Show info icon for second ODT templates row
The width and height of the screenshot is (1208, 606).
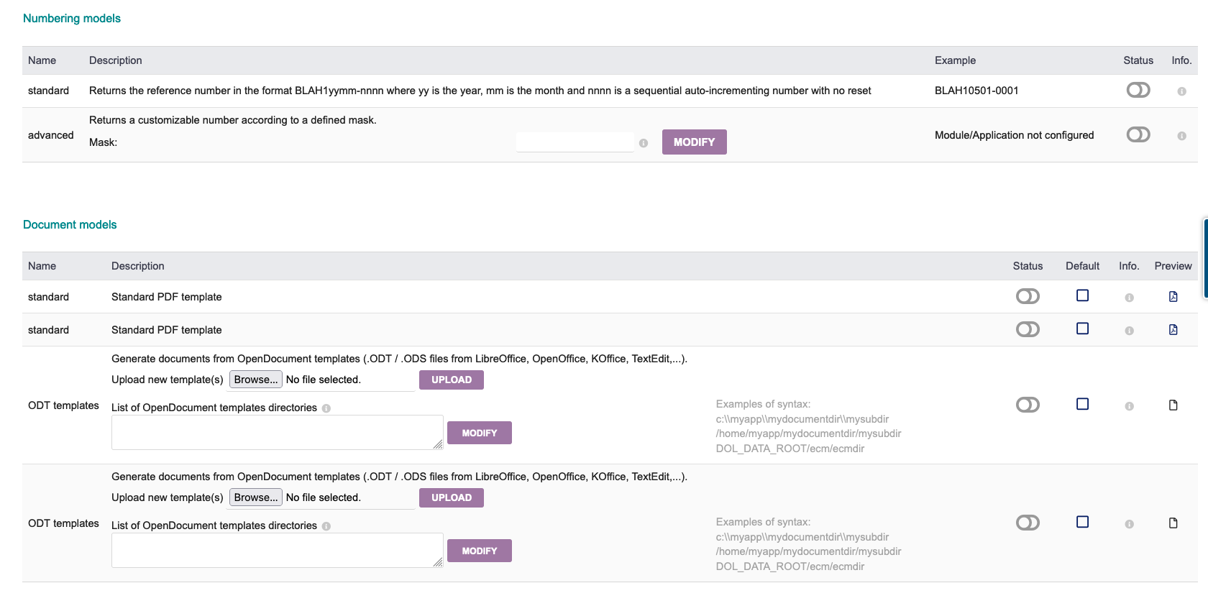[1129, 524]
